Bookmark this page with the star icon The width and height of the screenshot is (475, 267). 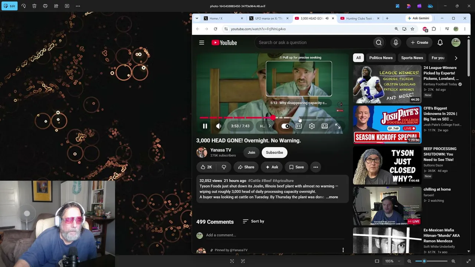click(412, 29)
